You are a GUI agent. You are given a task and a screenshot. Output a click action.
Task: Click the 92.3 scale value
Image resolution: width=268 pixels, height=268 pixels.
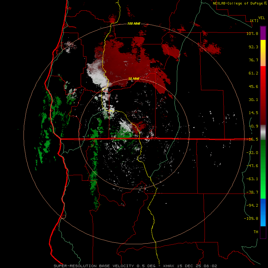tap(253, 47)
